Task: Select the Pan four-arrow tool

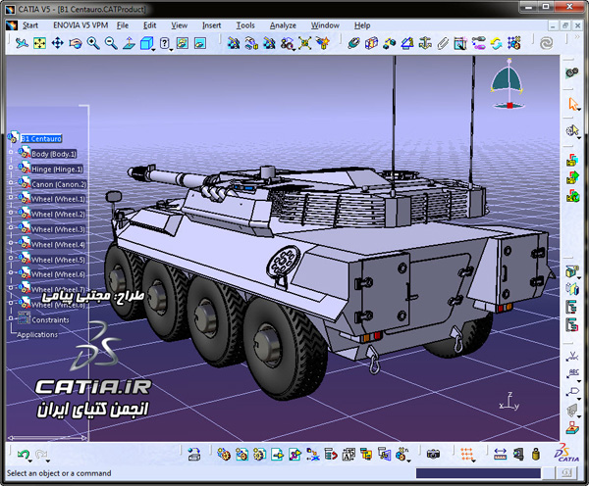Action: [58, 43]
